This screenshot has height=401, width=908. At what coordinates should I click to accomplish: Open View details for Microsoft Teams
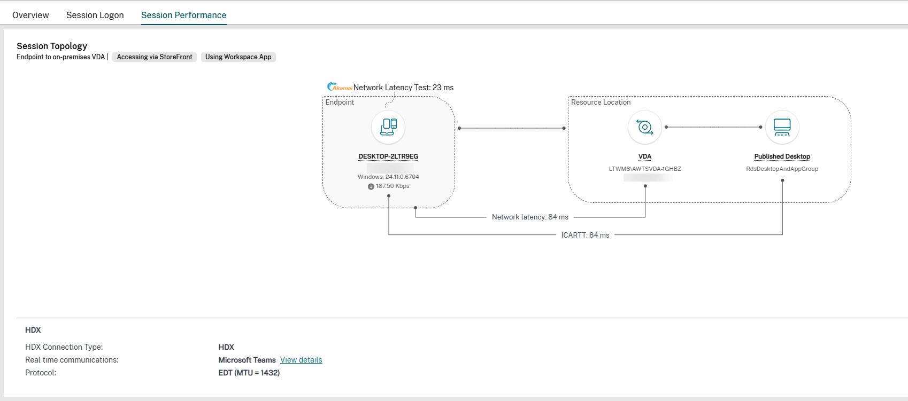pos(301,360)
